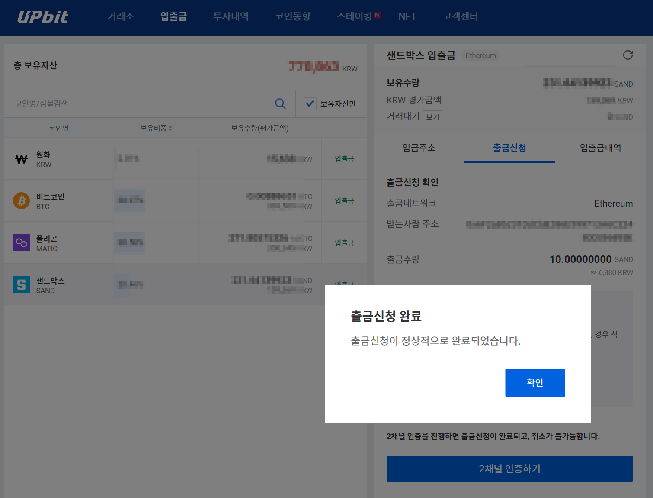Screen dimensions: 653x498
Task: Click the 보유수량(평가금액) column header
Action: point(260,128)
